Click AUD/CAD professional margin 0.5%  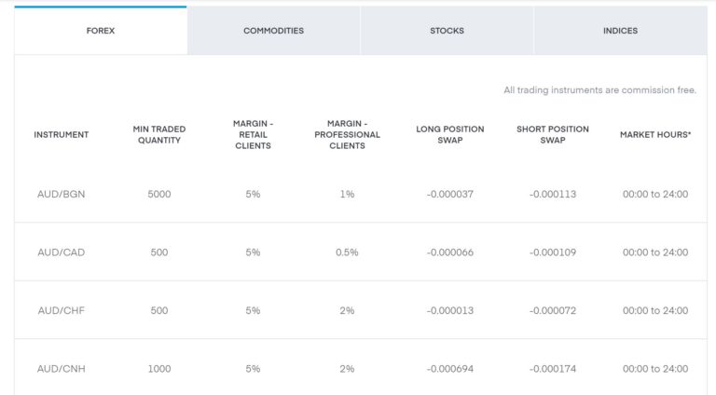coord(347,252)
